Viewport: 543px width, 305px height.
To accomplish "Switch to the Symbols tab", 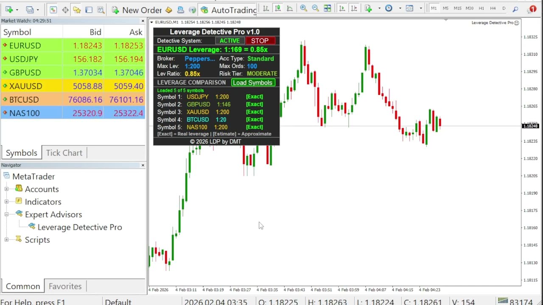I will point(21,153).
